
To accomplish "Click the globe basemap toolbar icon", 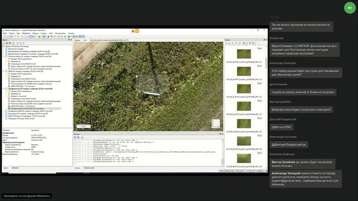I will (69, 36).
